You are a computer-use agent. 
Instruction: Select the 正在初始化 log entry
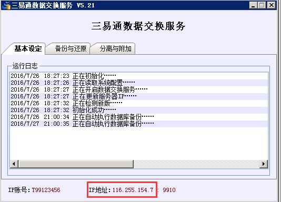139,76
